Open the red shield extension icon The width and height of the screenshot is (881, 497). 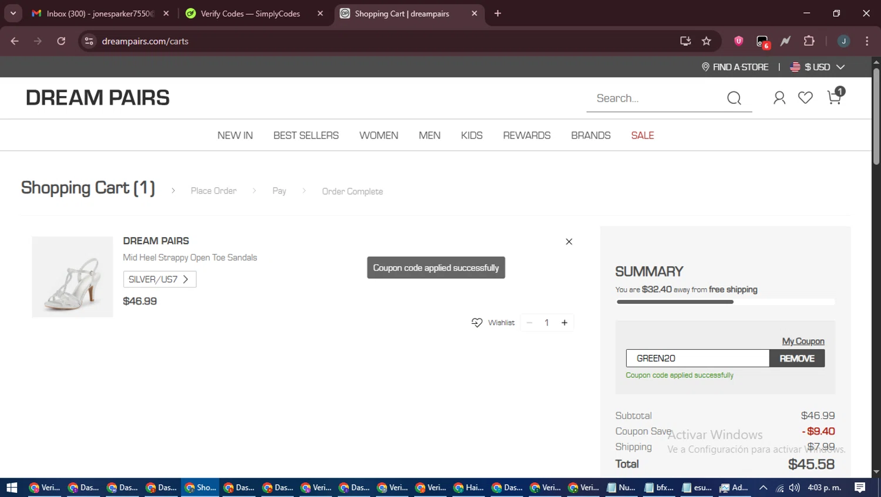click(x=739, y=41)
